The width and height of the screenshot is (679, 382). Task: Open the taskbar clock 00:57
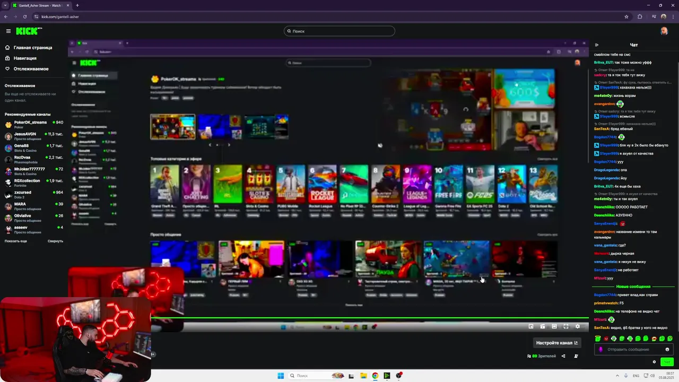coord(666,376)
